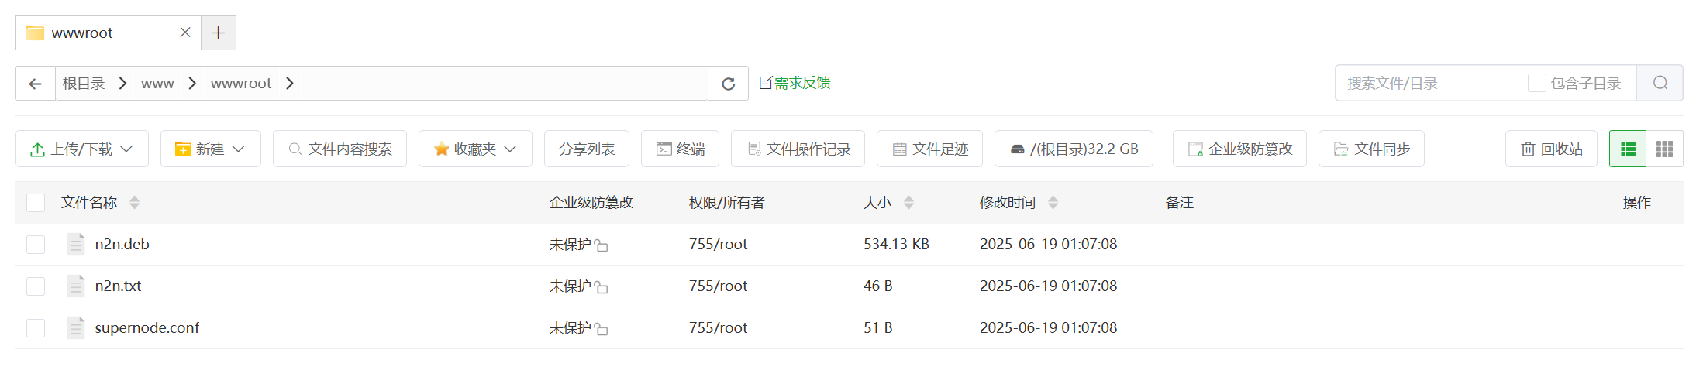Close the wwwroot tab

tap(185, 33)
